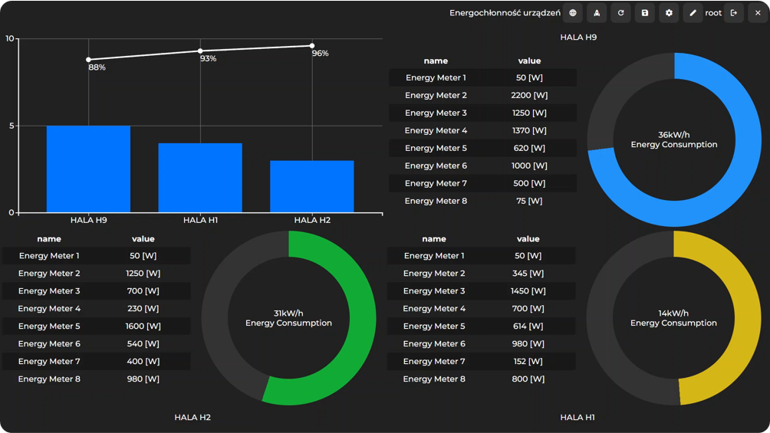The image size is (770, 433).
Task: Refresh the dashboard with reload icon
Action: point(620,13)
